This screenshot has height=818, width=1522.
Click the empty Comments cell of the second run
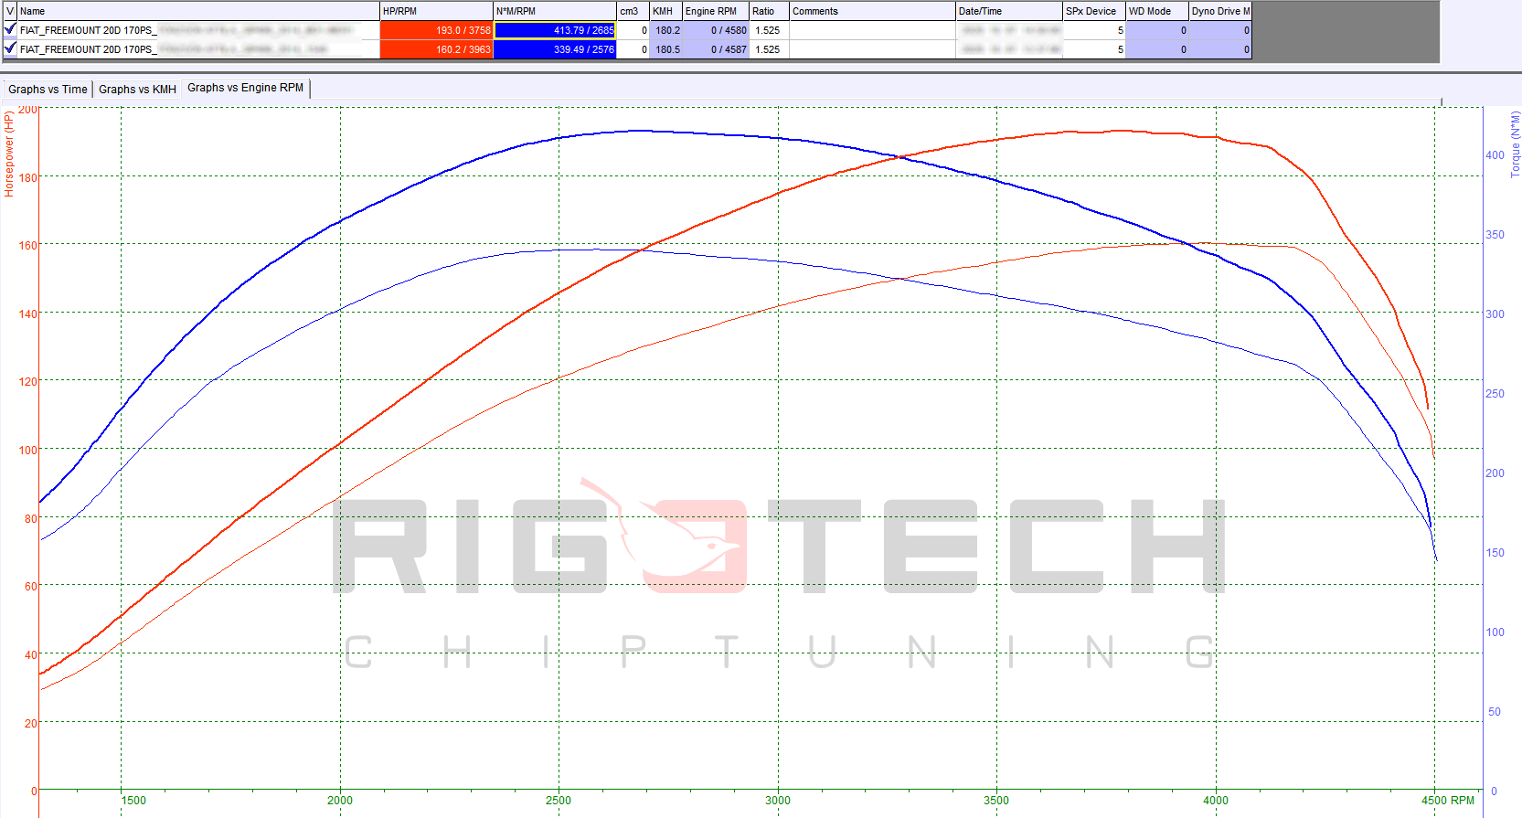coord(872,49)
